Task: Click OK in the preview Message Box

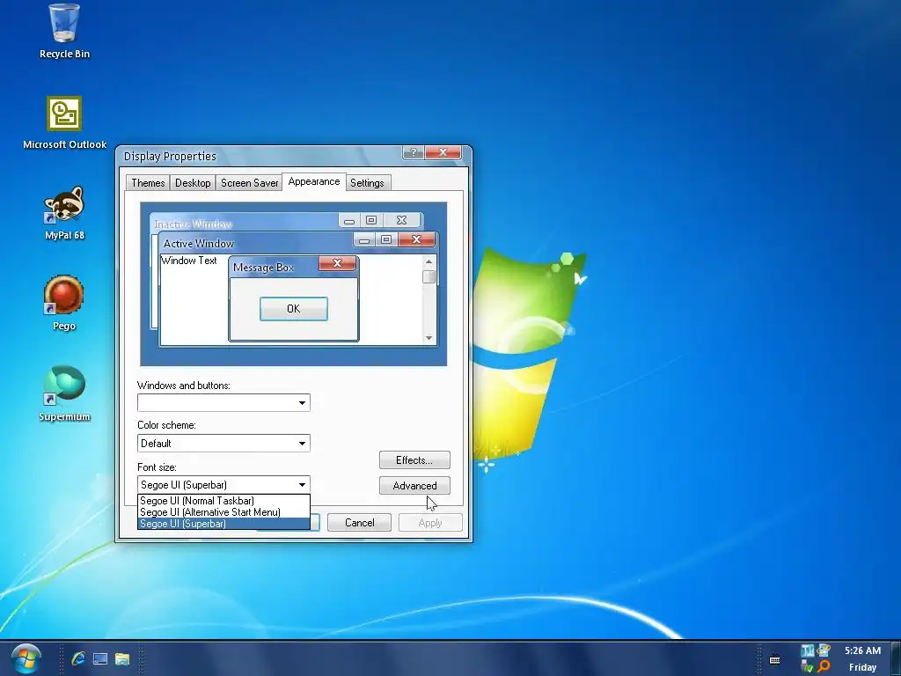Action: click(294, 309)
